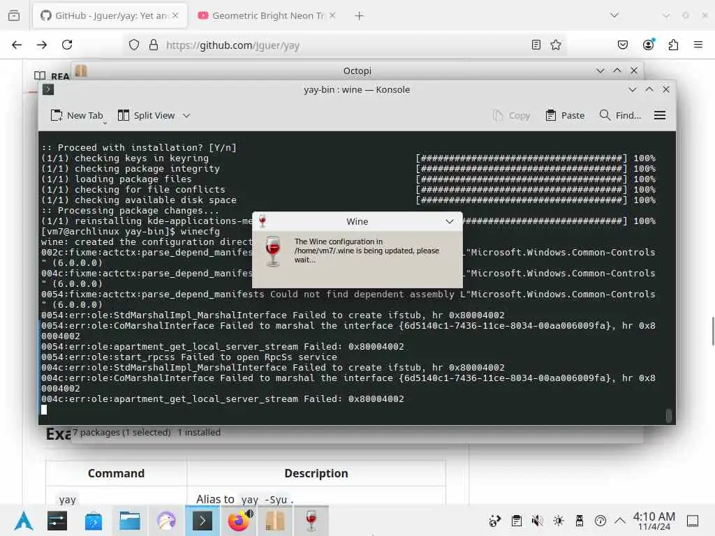Open System Settings from taskbar
Viewport: 715px width, 536px height.
pos(57,521)
